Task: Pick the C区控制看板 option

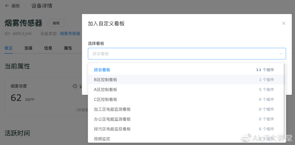Action: (186, 99)
